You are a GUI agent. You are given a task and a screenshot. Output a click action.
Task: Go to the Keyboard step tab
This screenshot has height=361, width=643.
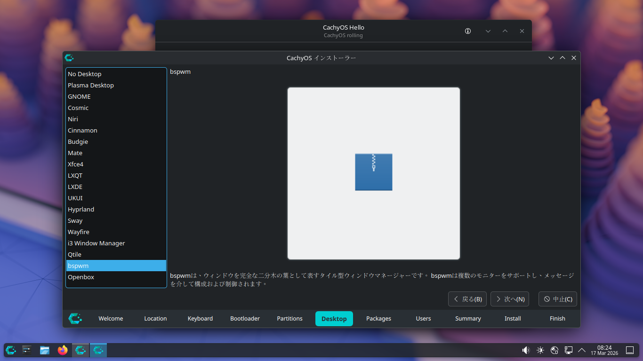[200, 319]
